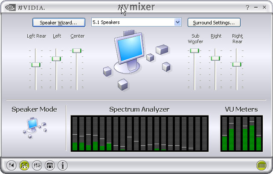Click the largest speaker cube in the diagram
Screen dimensions: 273x174
point(162,50)
